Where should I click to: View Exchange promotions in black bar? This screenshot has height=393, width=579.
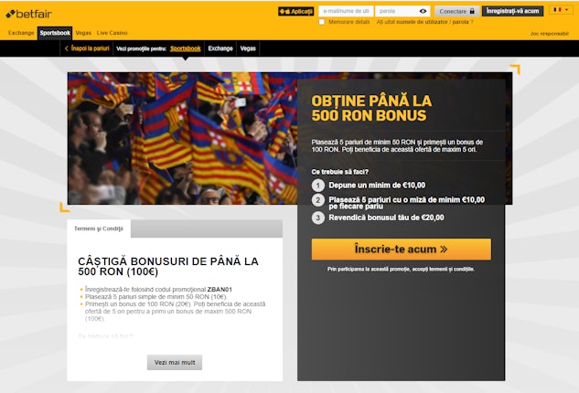(x=220, y=48)
